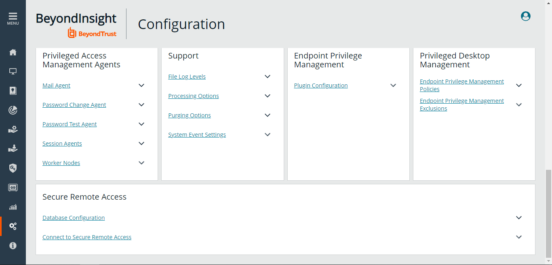Expand Database Configuration chevron
This screenshot has width=552, height=265.
click(x=519, y=218)
